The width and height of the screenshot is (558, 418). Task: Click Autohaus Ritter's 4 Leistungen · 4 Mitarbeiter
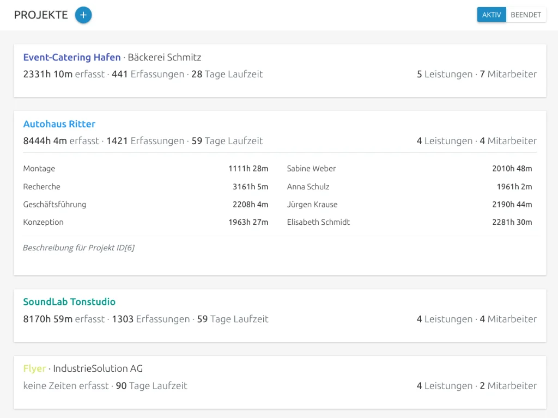(477, 141)
